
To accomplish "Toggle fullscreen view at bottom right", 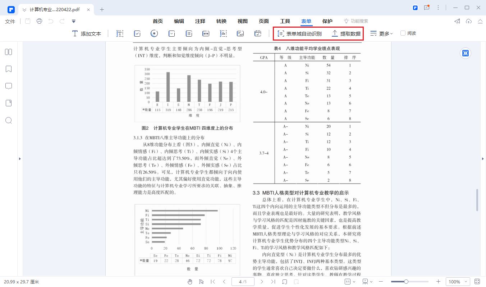I will [x=477, y=282].
